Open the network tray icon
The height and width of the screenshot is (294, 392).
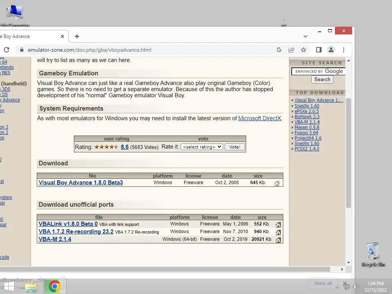[x=347, y=286]
